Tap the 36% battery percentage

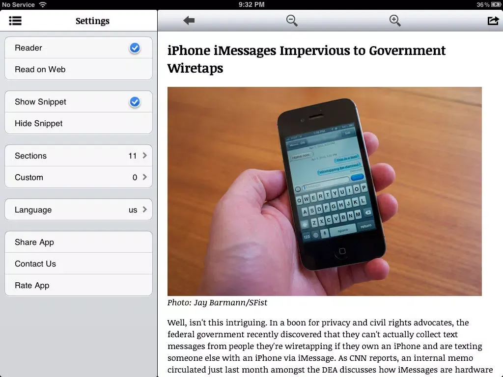point(483,4)
